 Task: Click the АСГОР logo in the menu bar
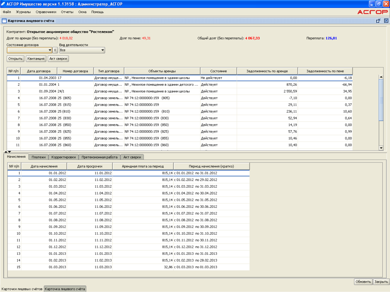(373, 12)
